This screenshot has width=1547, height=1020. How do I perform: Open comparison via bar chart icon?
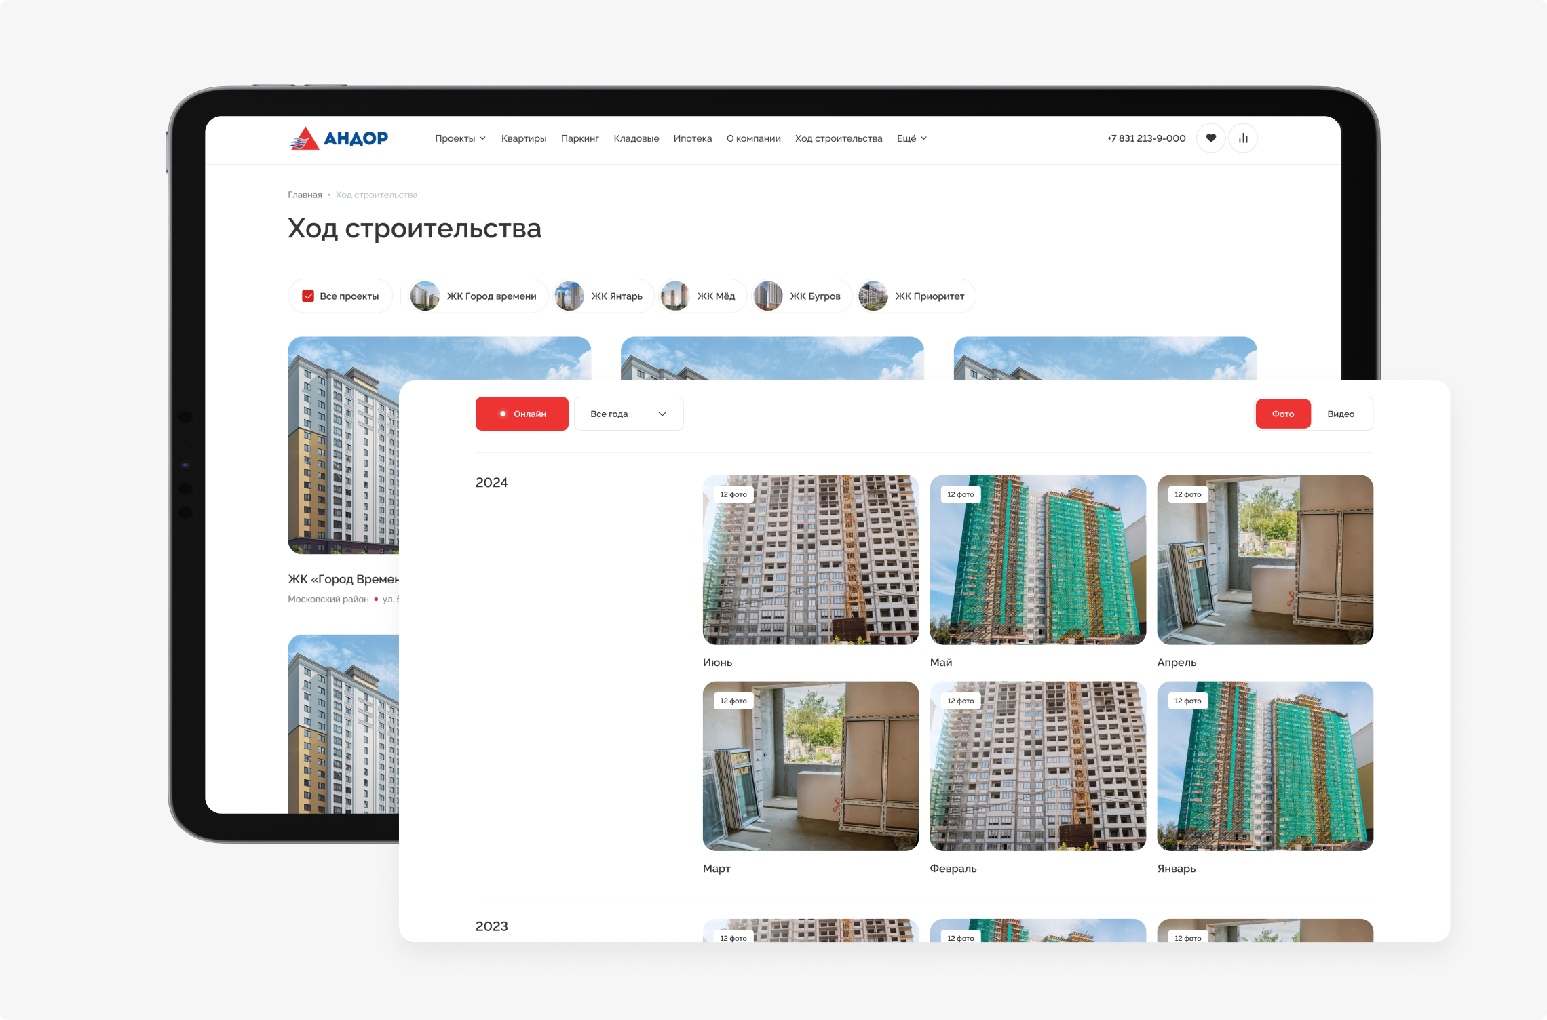click(x=1243, y=138)
